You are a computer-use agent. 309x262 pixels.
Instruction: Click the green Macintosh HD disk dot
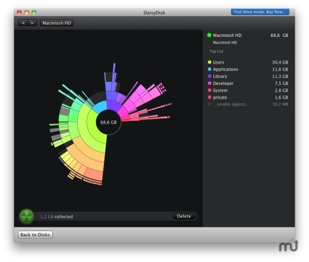[x=209, y=35]
